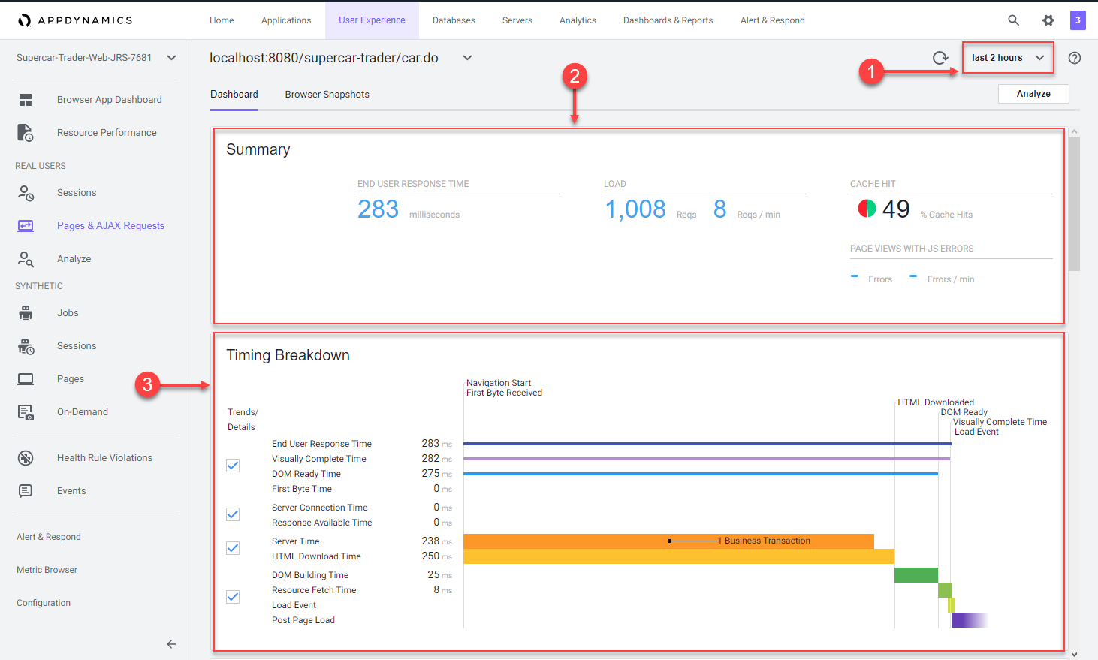The width and height of the screenshot is (1098, 660).
Task: Open the last 2 hours time range dropdown
Action: 1008,58
